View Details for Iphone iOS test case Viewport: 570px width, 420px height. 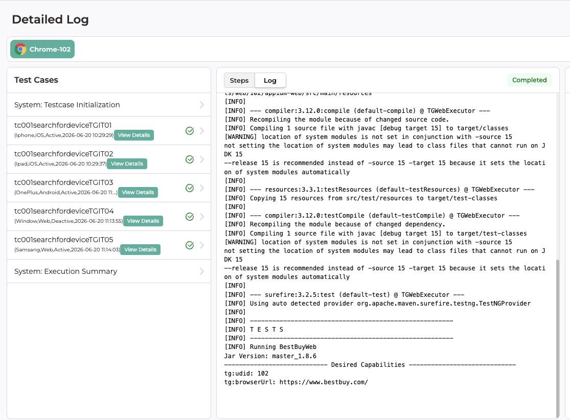tap(134, 135)
